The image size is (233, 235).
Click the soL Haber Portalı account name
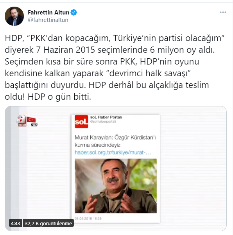coord(106,117)
